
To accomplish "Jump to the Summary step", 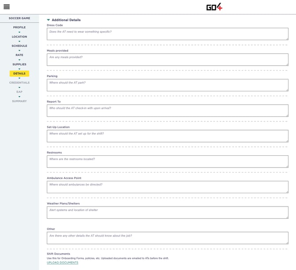I will (19, 101).
